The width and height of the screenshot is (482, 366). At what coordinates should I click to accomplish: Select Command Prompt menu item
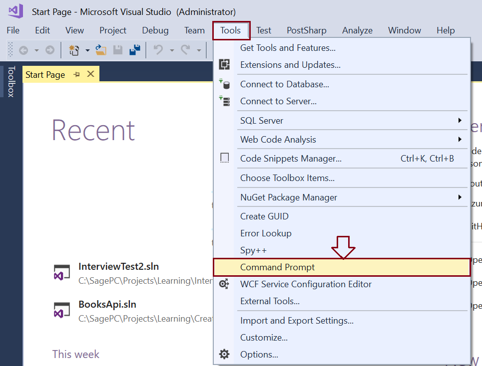pyautogui.click(x=342, y=267)
